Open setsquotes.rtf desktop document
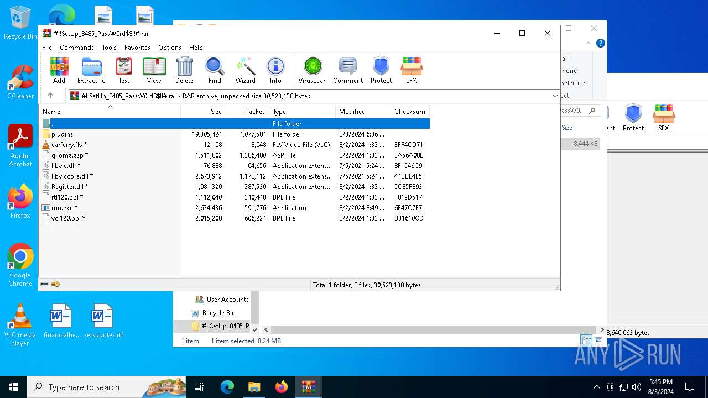The width and height of the screenshot is (708, 398). click(x=103, y=321)
